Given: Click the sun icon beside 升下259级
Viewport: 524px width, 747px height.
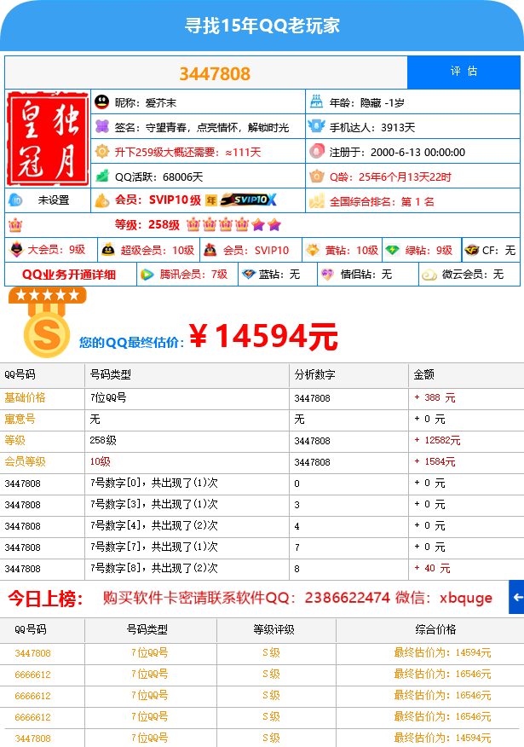Looking at the screenshot, I should [102, 152].
